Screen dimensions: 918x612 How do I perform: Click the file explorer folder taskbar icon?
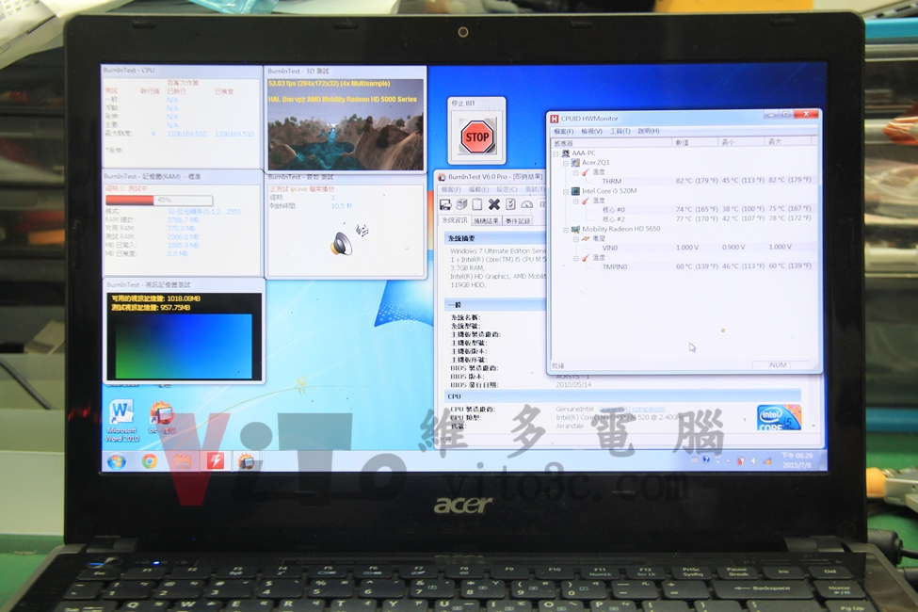click(x=183, y=461)
